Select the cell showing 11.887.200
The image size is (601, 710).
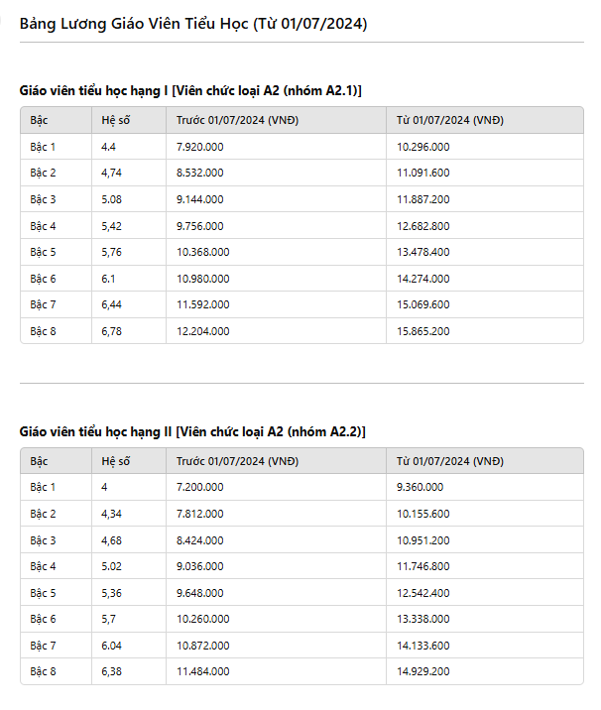coord(485,199)
